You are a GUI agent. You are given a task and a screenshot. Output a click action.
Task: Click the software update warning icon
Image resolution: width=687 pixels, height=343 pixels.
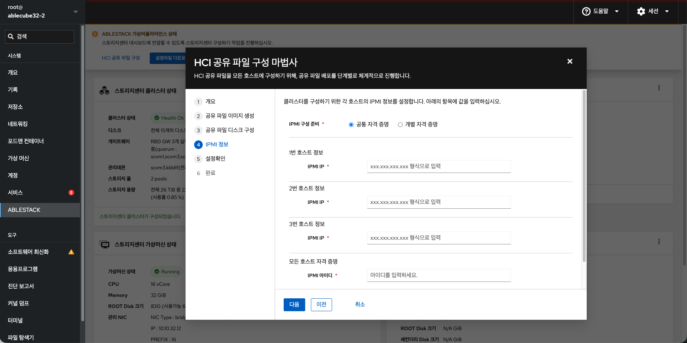(x=71, y=252)
